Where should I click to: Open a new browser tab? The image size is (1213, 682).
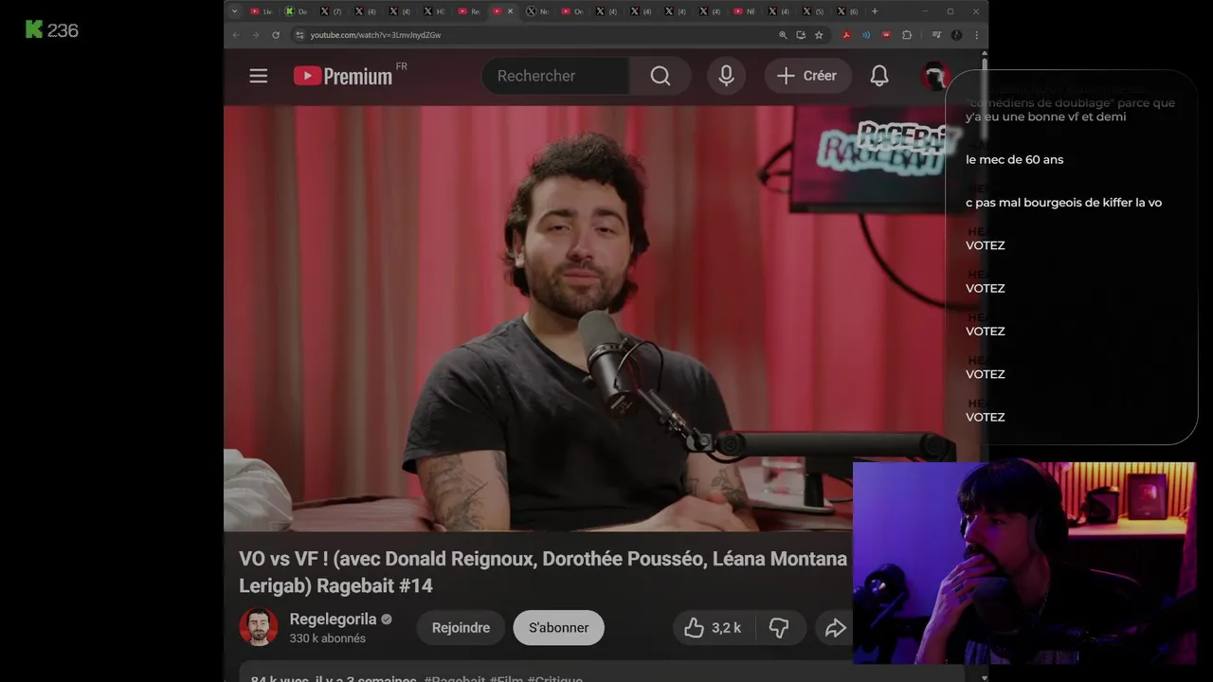[875, 11]
